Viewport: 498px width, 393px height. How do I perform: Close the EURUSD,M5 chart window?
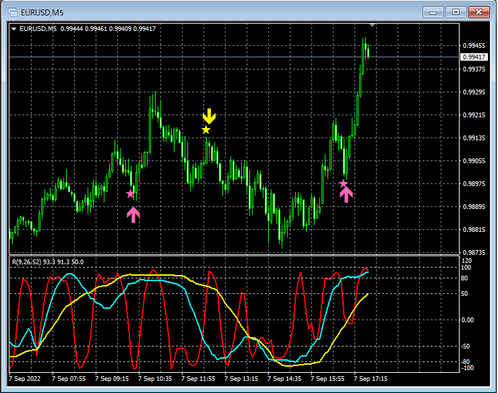[479, 12]
